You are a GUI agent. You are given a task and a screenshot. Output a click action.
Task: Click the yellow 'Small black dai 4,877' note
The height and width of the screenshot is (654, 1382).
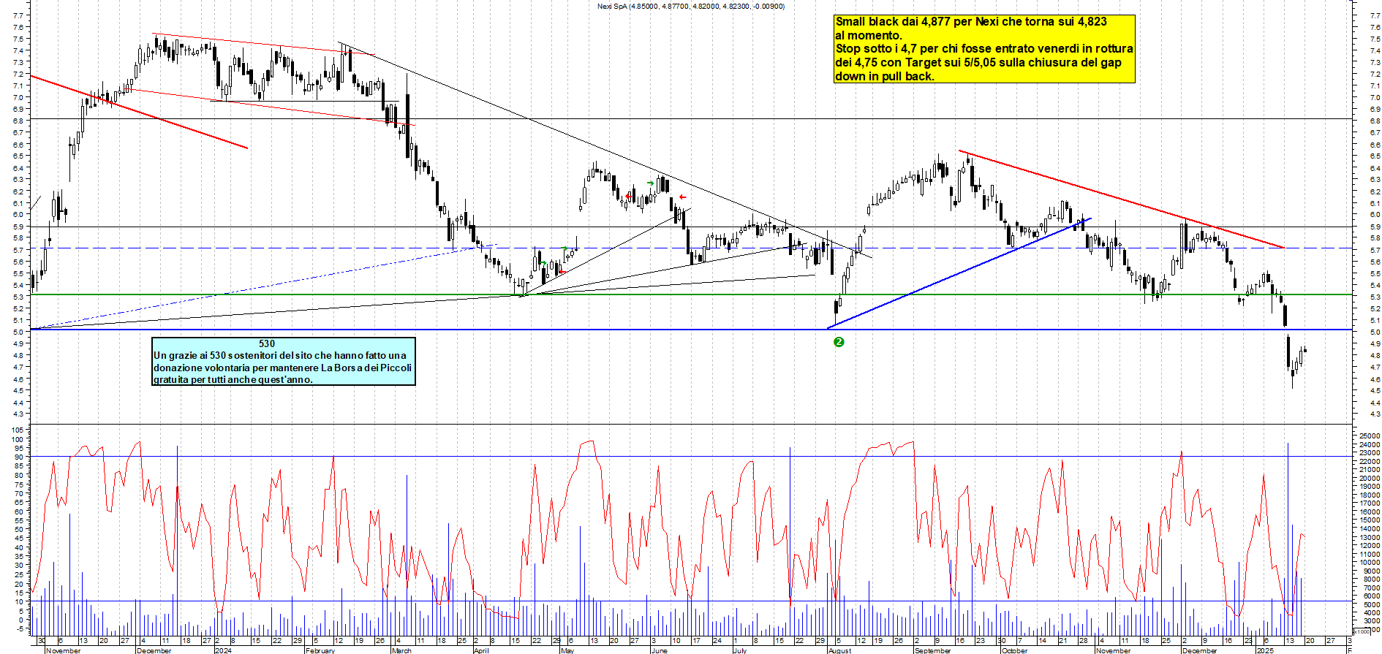984,49
